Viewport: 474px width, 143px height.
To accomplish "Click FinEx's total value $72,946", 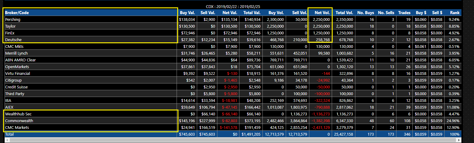I will 253,33.
